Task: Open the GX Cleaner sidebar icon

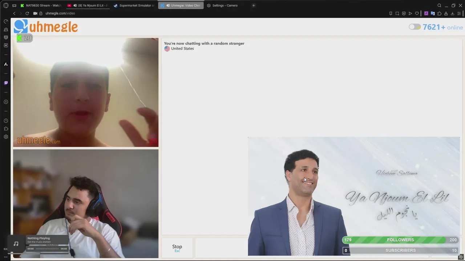Action: [6, 29]
